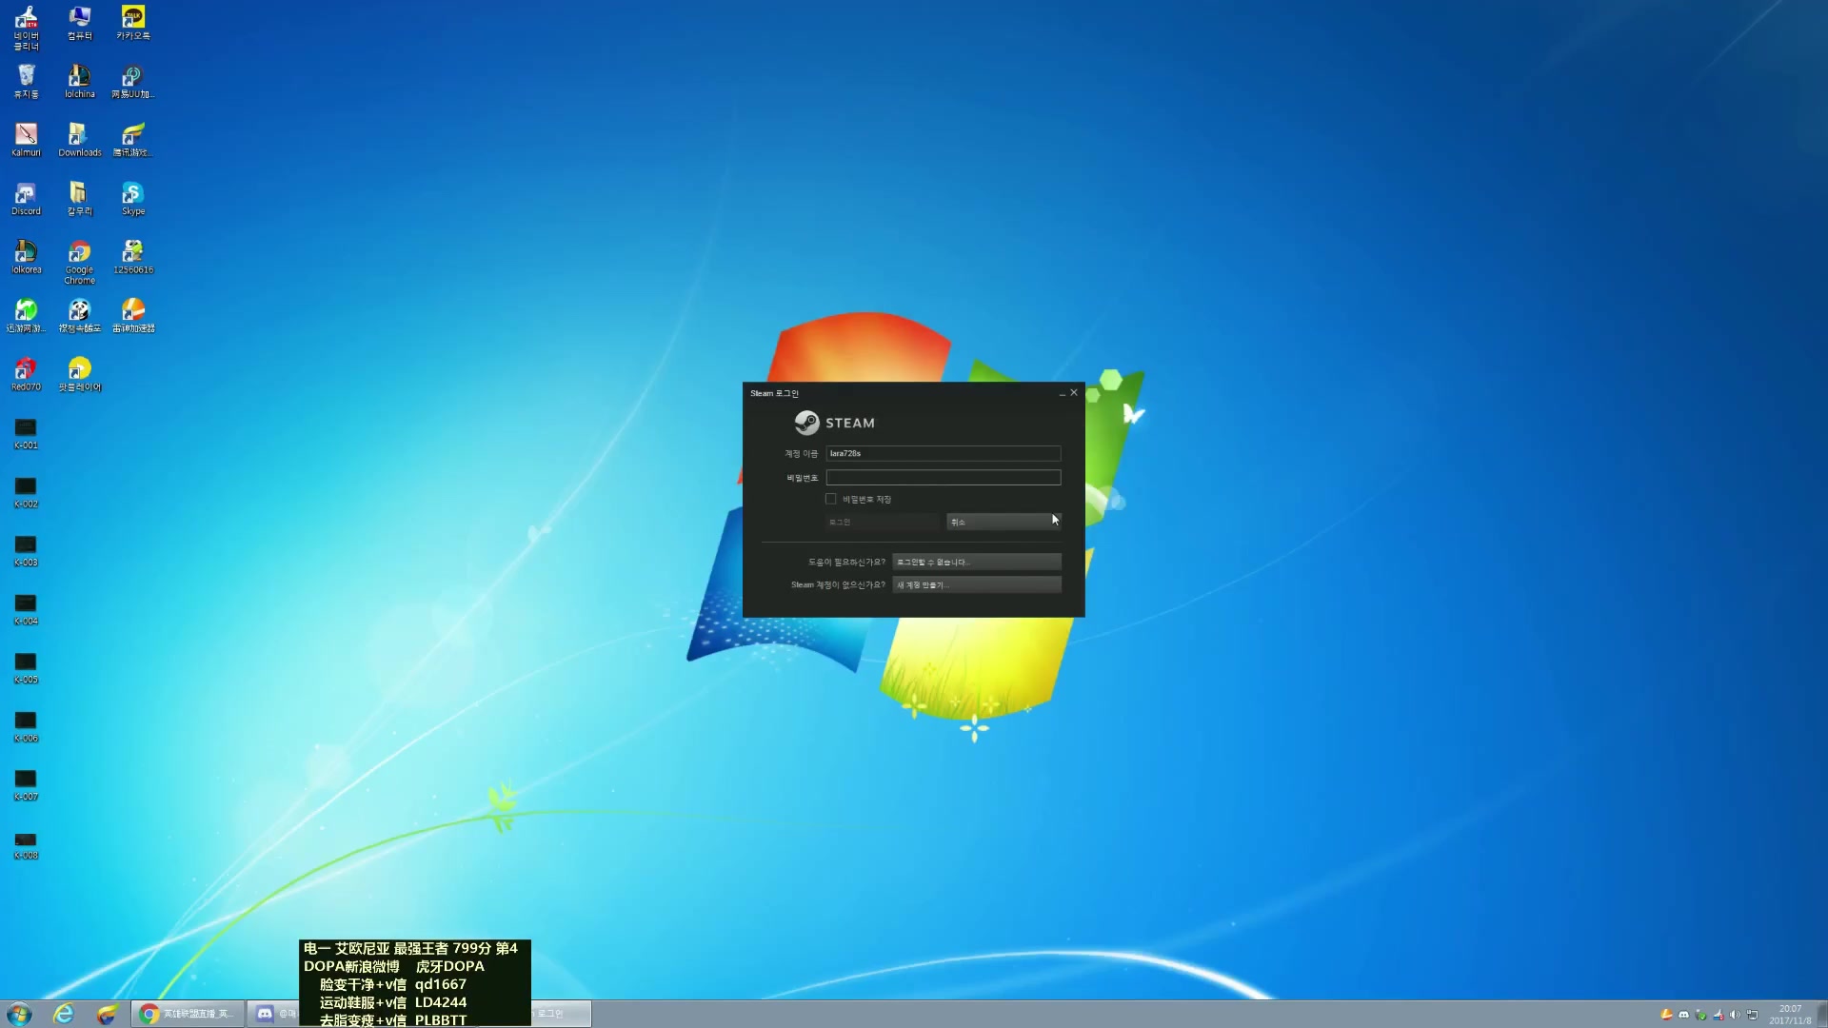The height and width of the screenshot is (1028, 1828).
Task: Select the K-004 desktop file
Action: 26,609
